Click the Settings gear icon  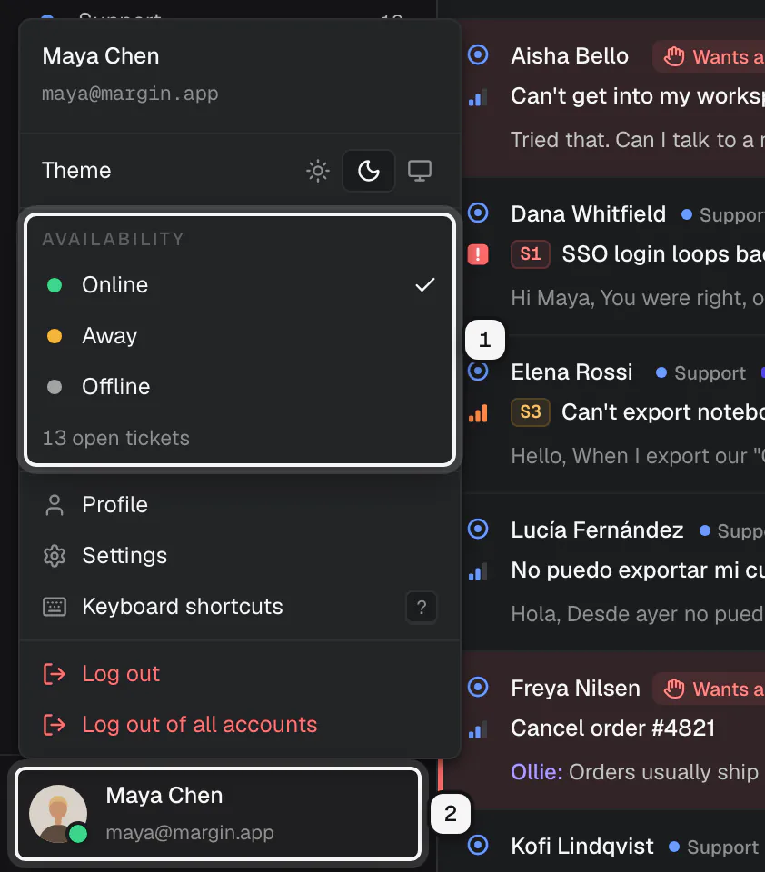click(55, 556)
